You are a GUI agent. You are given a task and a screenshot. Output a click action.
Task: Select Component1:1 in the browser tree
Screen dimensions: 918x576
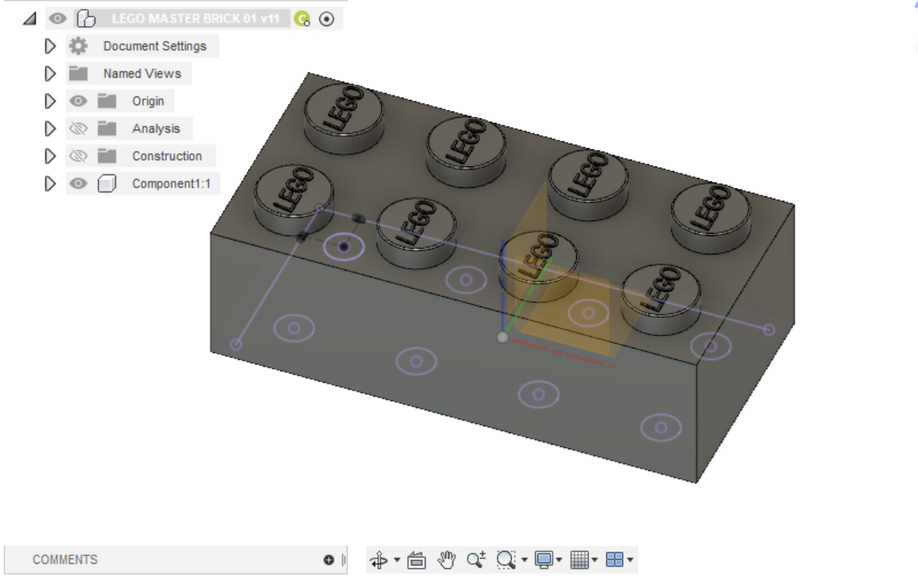pyautogui.click(x=174, y=183)
